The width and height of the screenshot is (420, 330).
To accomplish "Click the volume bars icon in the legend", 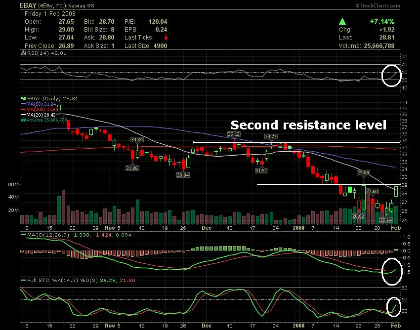I will pos(23,120).
